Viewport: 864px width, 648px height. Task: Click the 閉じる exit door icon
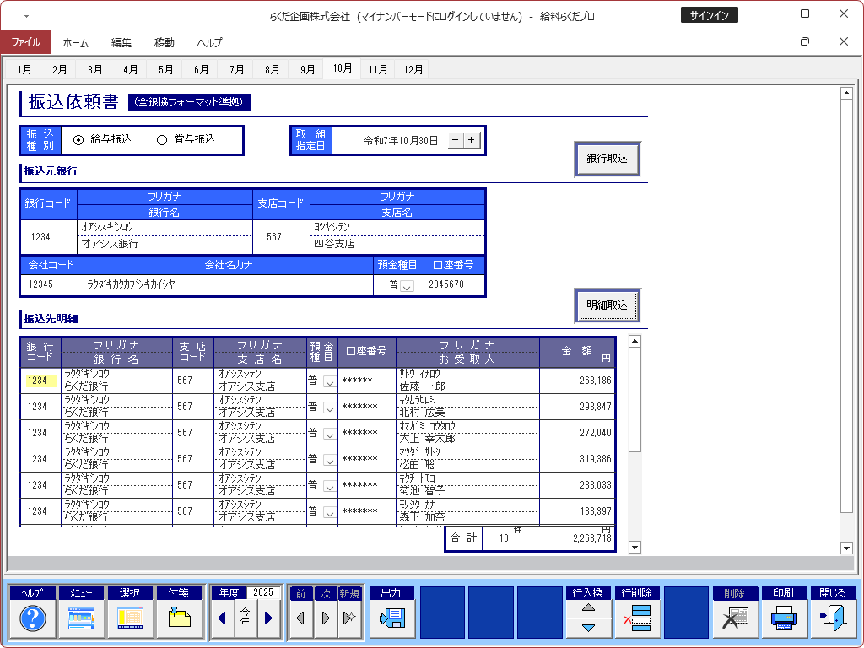click(x=832, y=618)
